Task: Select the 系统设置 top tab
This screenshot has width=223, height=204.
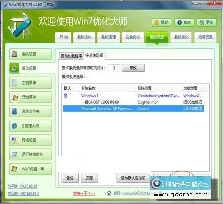Action: pyautogui.click(x=157, y=37)
